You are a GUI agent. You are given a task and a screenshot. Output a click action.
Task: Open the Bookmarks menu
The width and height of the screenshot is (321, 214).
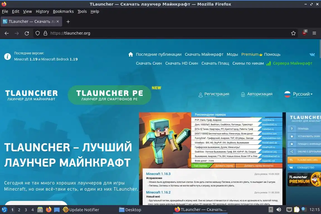(x=63, y=11)
